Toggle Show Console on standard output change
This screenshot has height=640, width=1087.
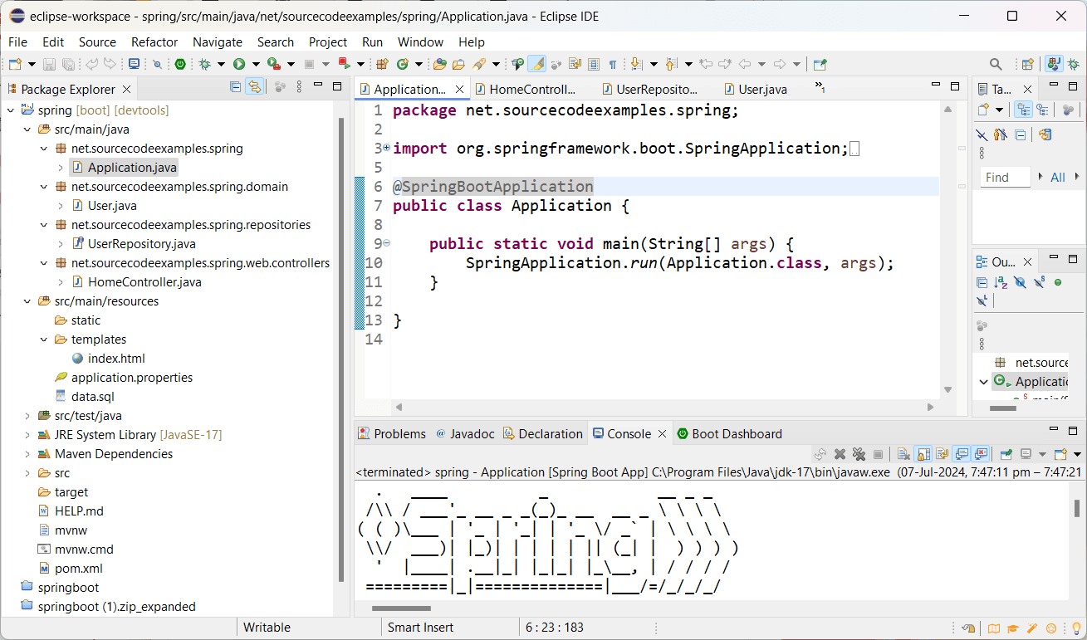point(962,454)
